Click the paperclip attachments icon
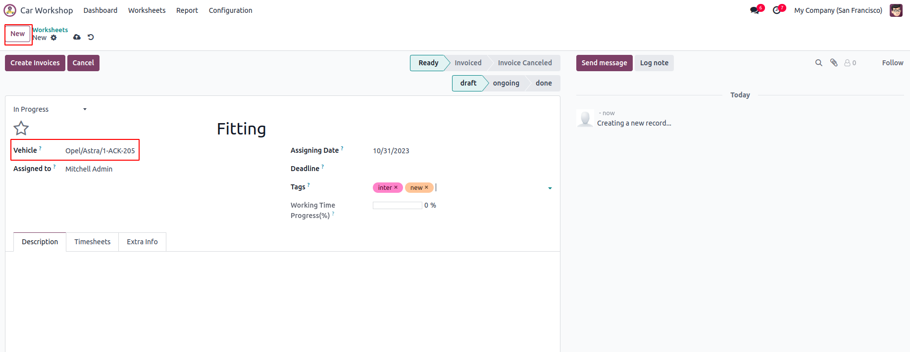The width and height of the screenshot is (910, 352). point(834,63)
